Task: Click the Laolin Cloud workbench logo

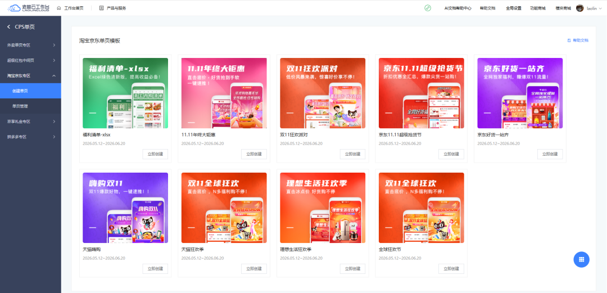Action: [x=28, y=8]
